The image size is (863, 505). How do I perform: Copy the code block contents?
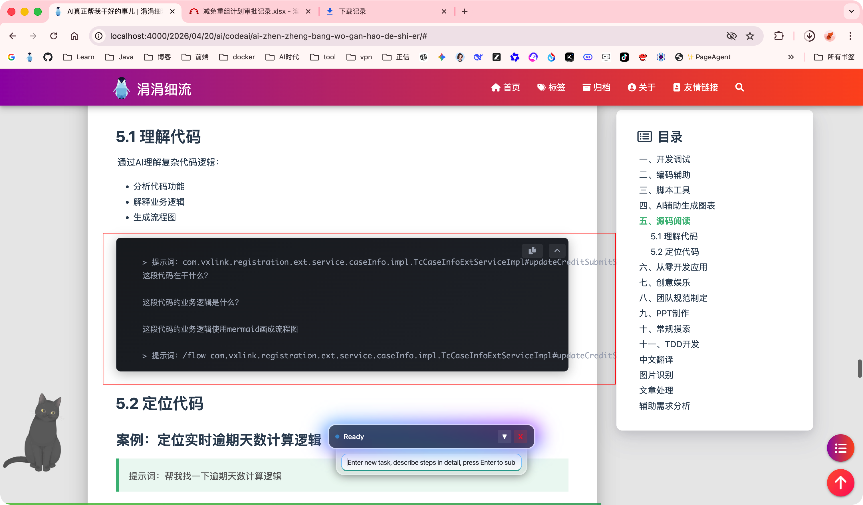[532, 251]
